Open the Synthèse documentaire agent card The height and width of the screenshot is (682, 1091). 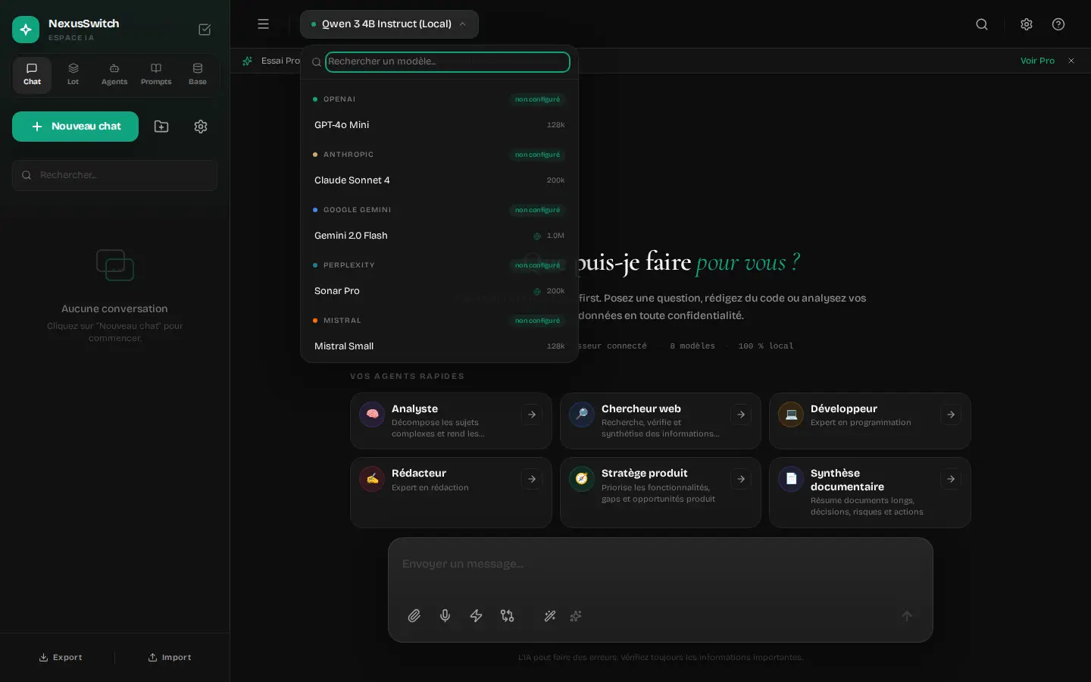click(870, 493)
